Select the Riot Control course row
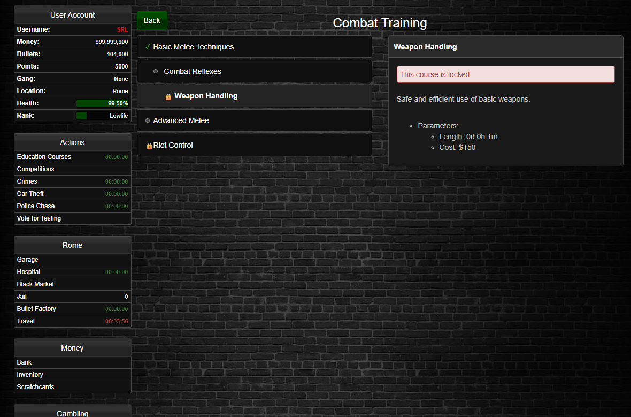This screenshot has height=417, width=631. (254, 146)
